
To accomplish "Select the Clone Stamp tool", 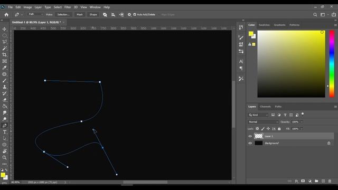I will 4,87.
